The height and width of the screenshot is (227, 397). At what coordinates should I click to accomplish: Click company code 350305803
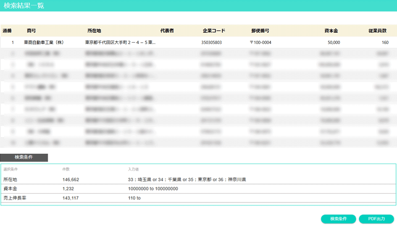(x=211, y=42)
